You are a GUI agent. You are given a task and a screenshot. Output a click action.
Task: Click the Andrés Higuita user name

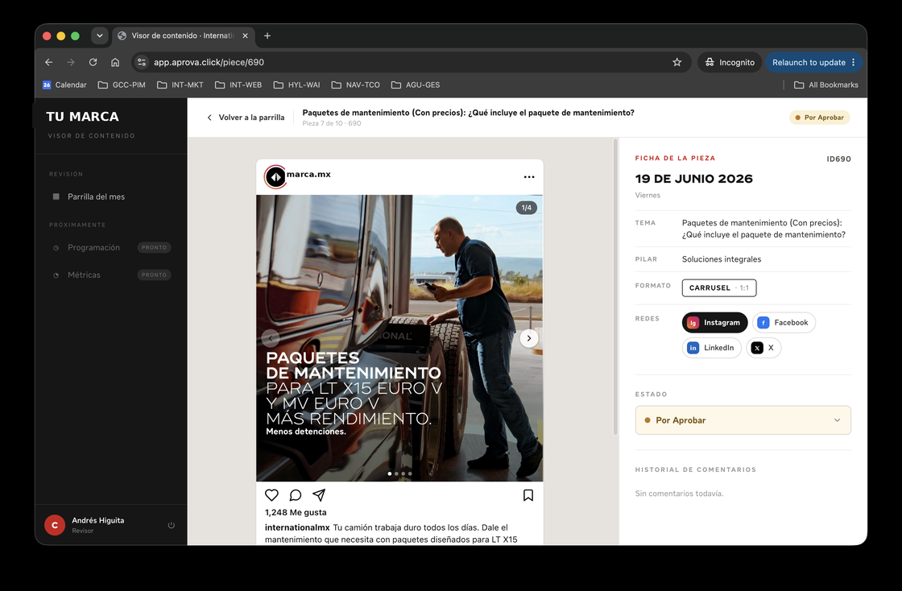coord(97,520)
